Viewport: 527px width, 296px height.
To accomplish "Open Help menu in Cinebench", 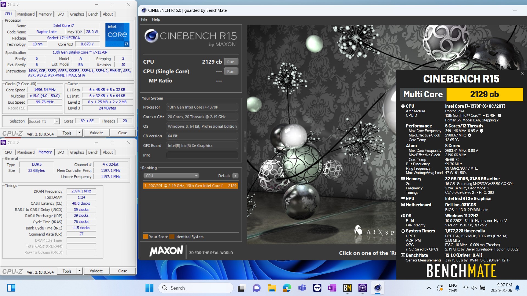I will 156,19.
